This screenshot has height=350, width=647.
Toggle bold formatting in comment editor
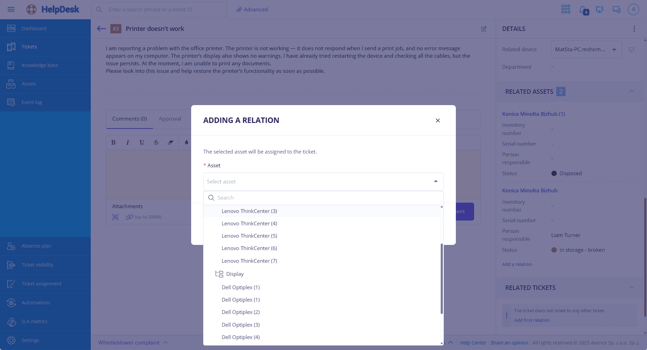tap(113, 143)
